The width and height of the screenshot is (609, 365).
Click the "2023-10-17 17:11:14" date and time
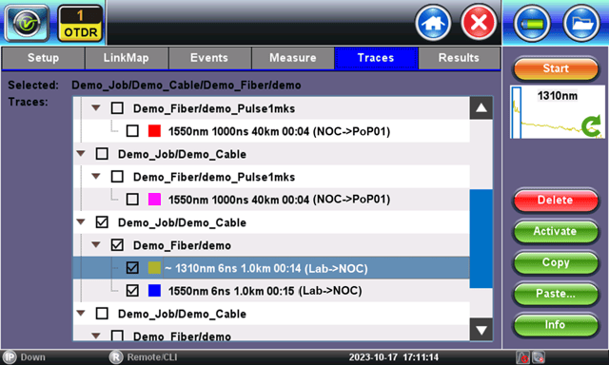coord(393,357)
